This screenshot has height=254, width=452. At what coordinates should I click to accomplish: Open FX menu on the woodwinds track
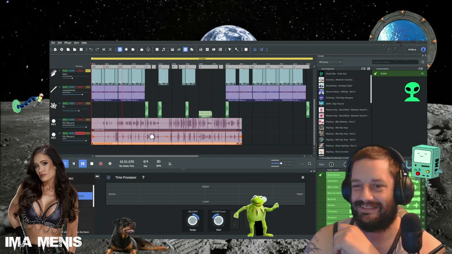coord(88,87)
